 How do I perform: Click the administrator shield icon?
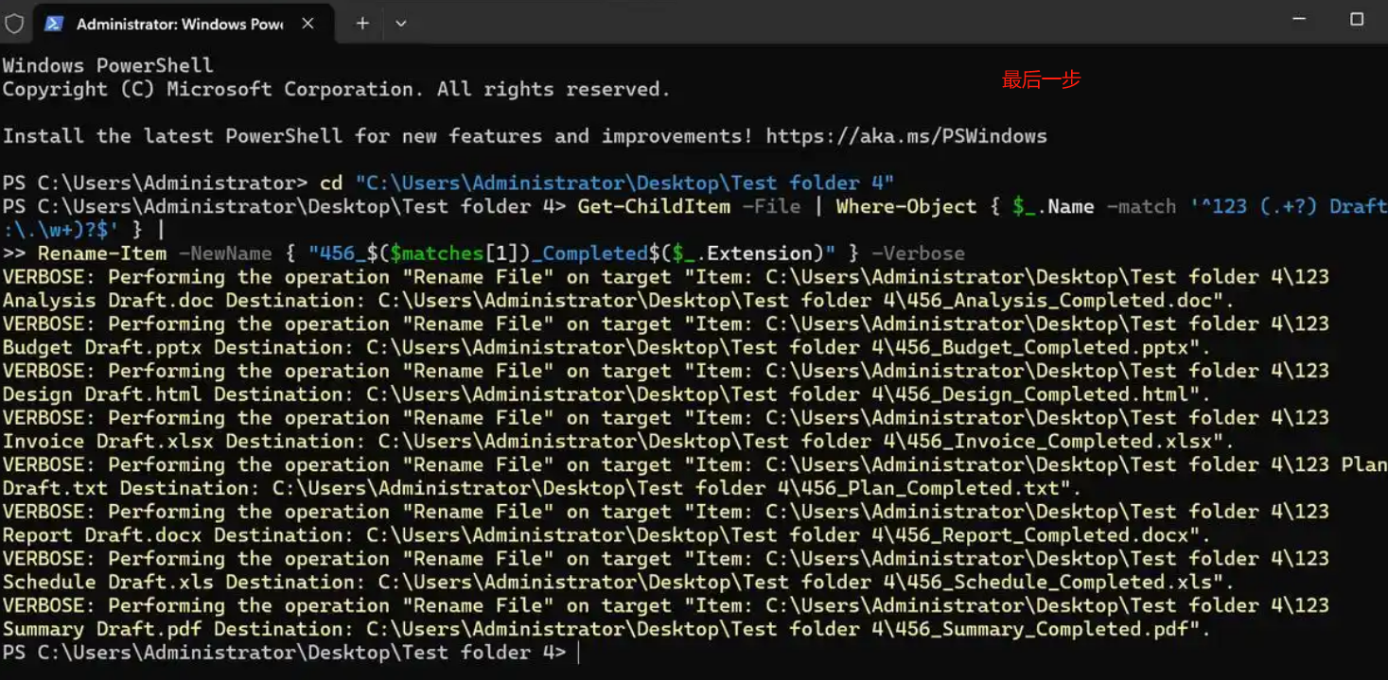click(14, 23)
